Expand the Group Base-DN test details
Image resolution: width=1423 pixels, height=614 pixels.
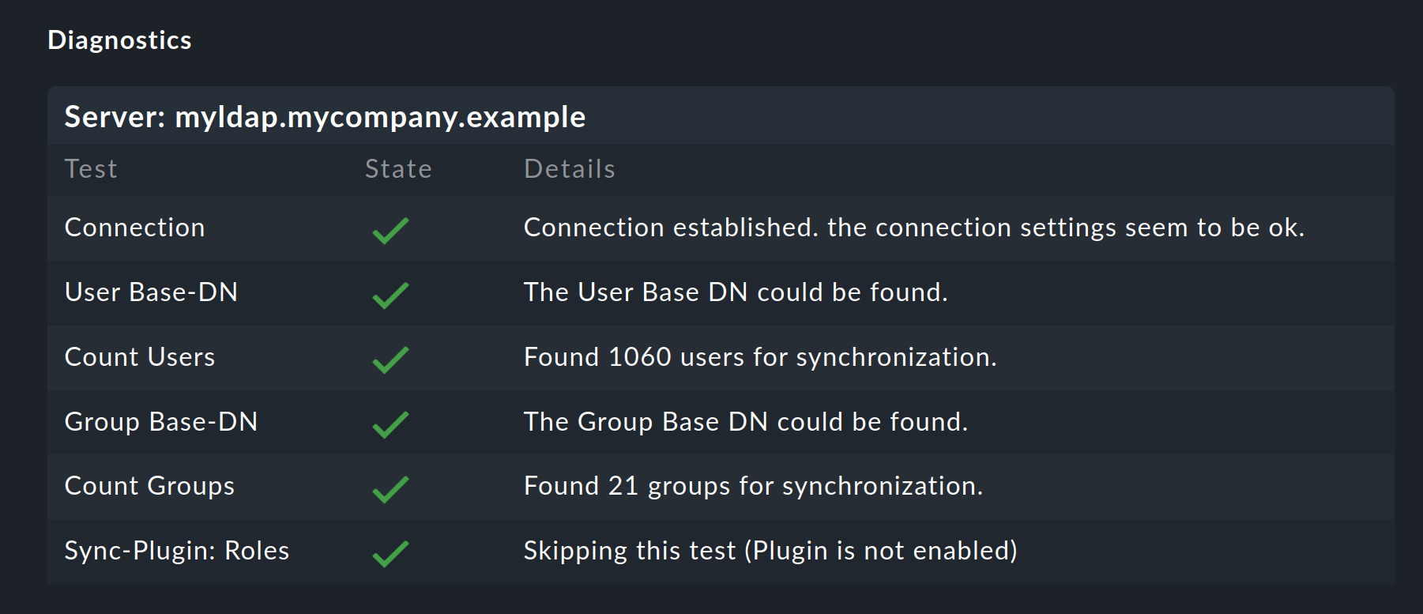161,423
